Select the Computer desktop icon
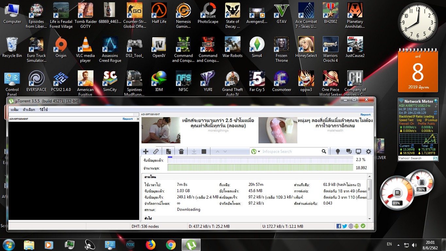The width and height of the screenshot is (446, 251). [12, 13]
